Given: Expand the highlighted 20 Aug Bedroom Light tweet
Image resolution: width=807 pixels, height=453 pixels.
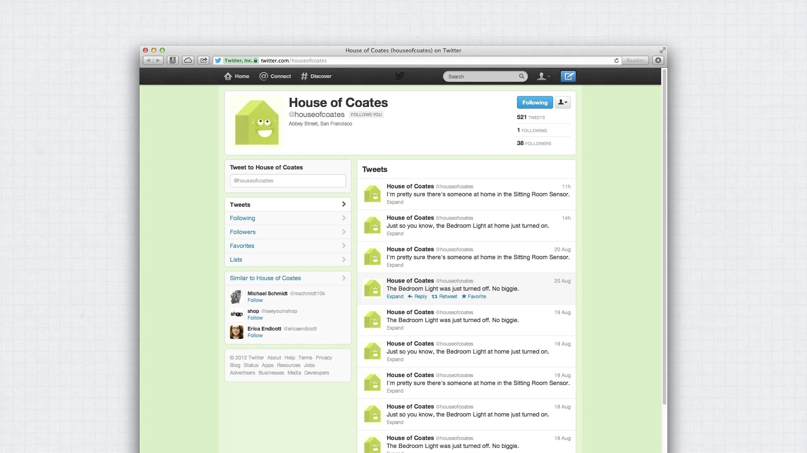Looking at the screenshot, I should (x=395, y=297).
